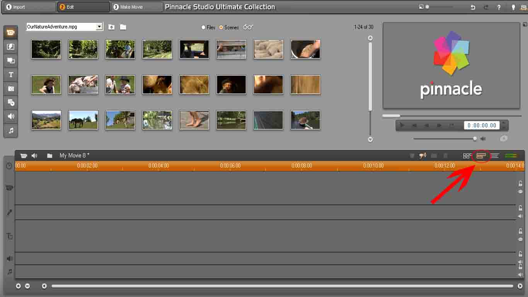This screenshot has width=528, height=297.
Task: Click the trash can delete clip icon
Action: [x=445, y=155]
